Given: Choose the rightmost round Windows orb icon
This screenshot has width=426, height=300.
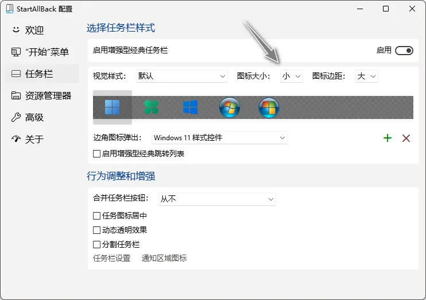Looking at the screenshot, I should click(269, 107).
